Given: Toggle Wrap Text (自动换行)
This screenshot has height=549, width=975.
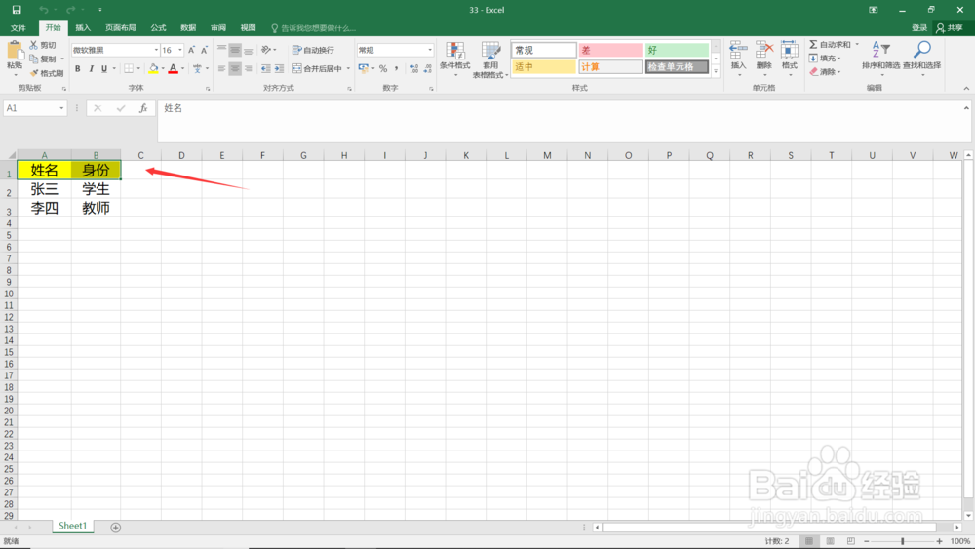Looking at the screenshot, I should [313, 50].
